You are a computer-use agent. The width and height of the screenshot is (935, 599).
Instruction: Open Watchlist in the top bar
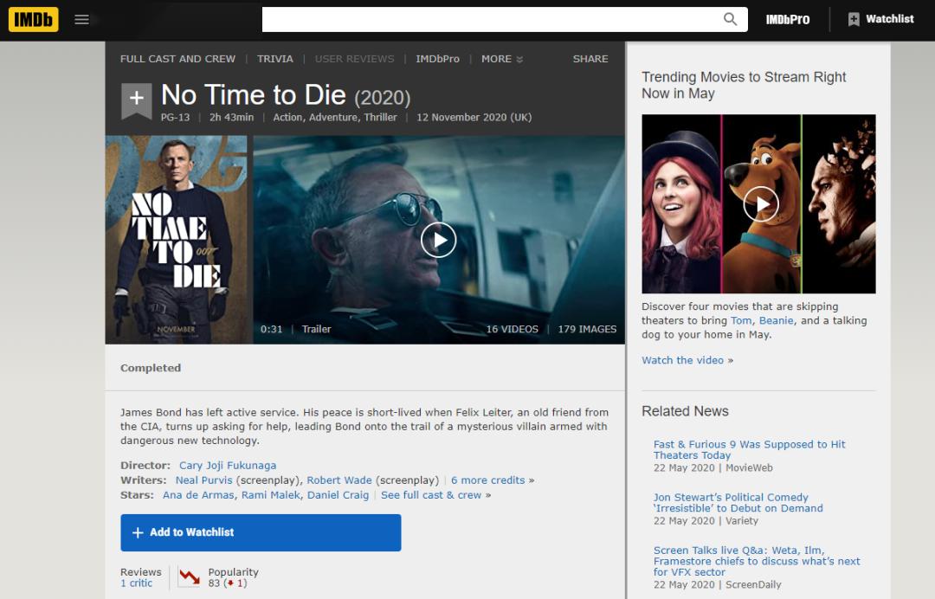(880, 19)
